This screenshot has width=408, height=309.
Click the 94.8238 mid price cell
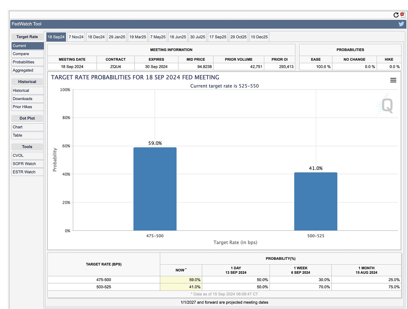[x=196, y=67]
